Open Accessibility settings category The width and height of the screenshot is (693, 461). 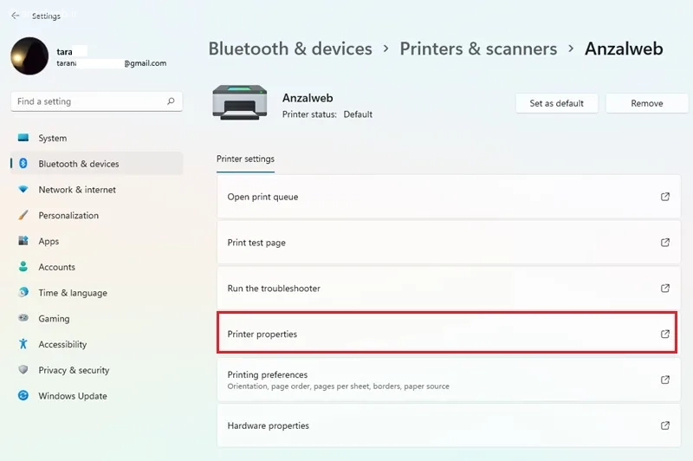(96, 344)
